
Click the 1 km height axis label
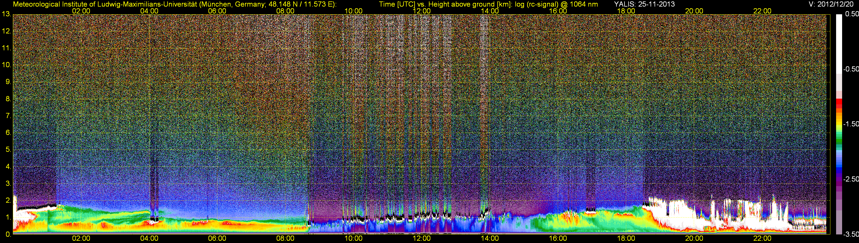coord(8,218)
